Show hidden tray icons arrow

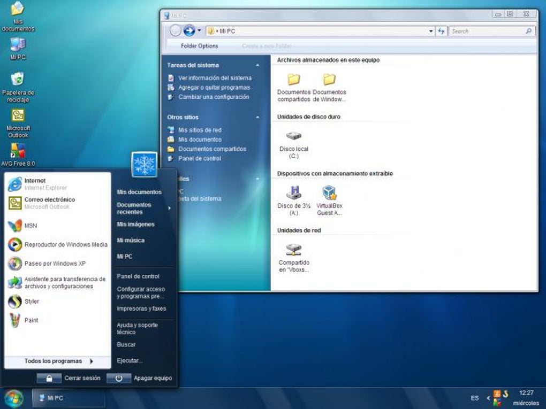(488, 398)
